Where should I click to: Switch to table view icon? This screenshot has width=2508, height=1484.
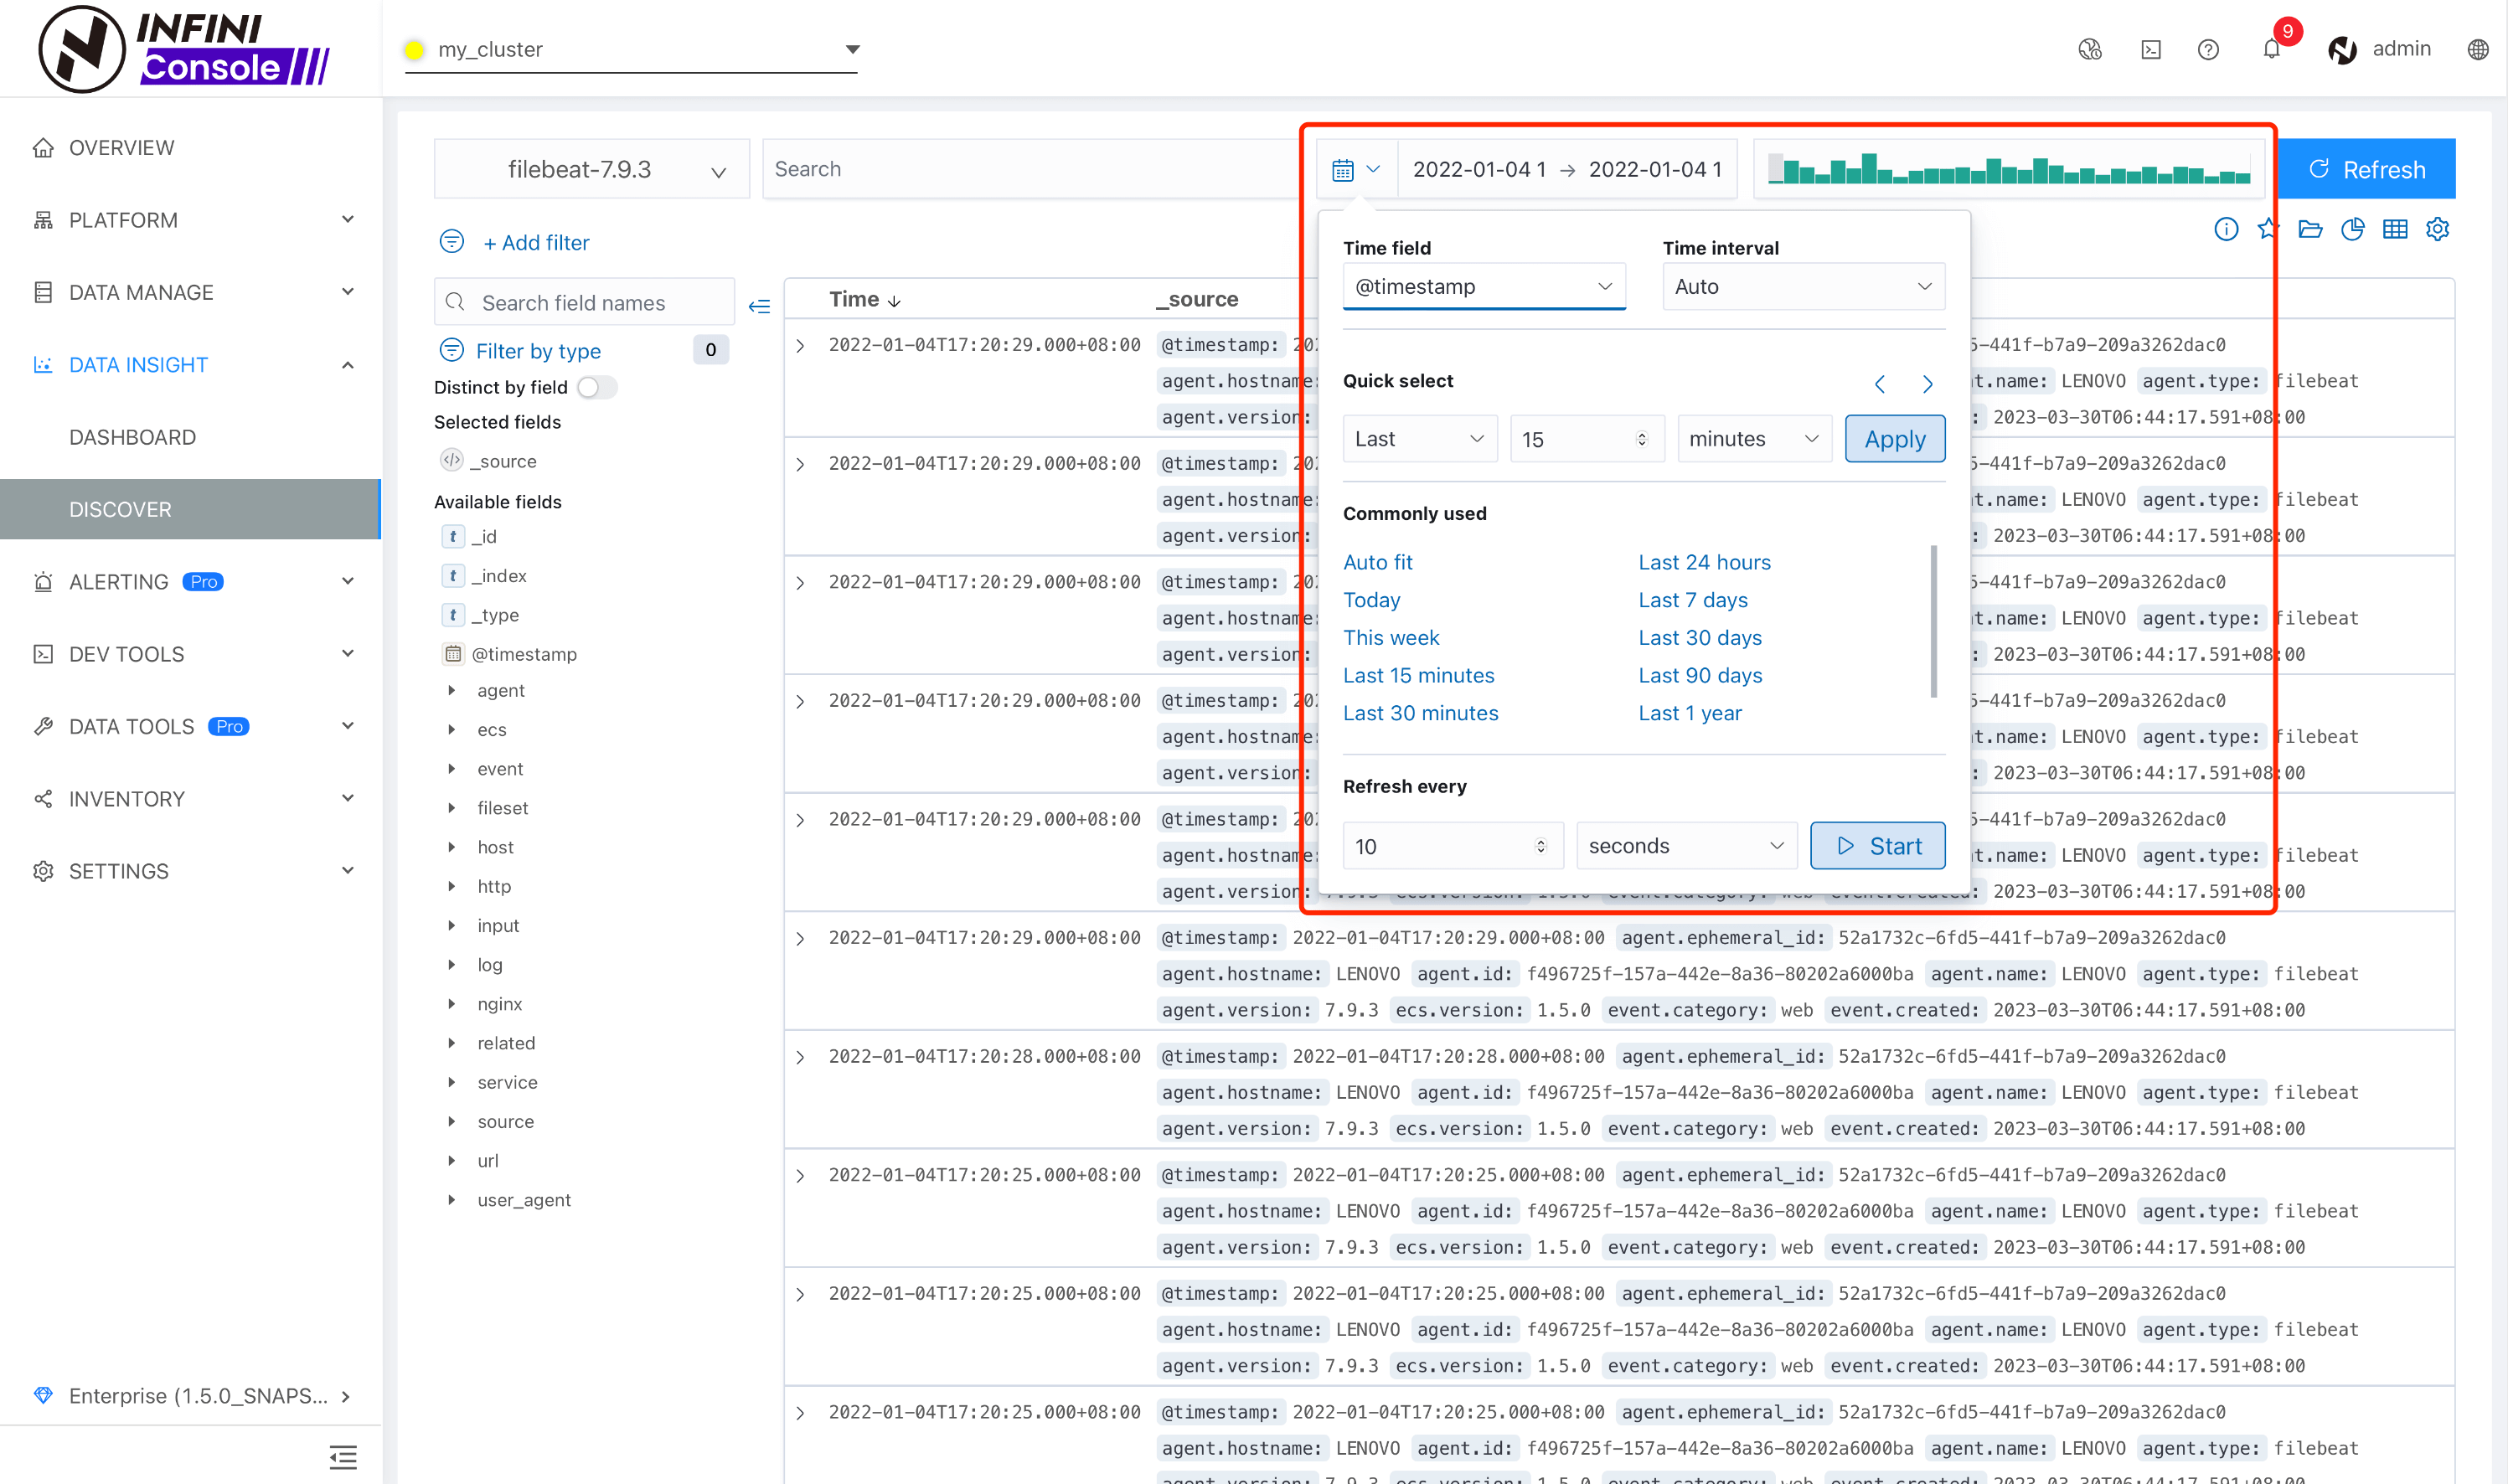coord(2395,229)
